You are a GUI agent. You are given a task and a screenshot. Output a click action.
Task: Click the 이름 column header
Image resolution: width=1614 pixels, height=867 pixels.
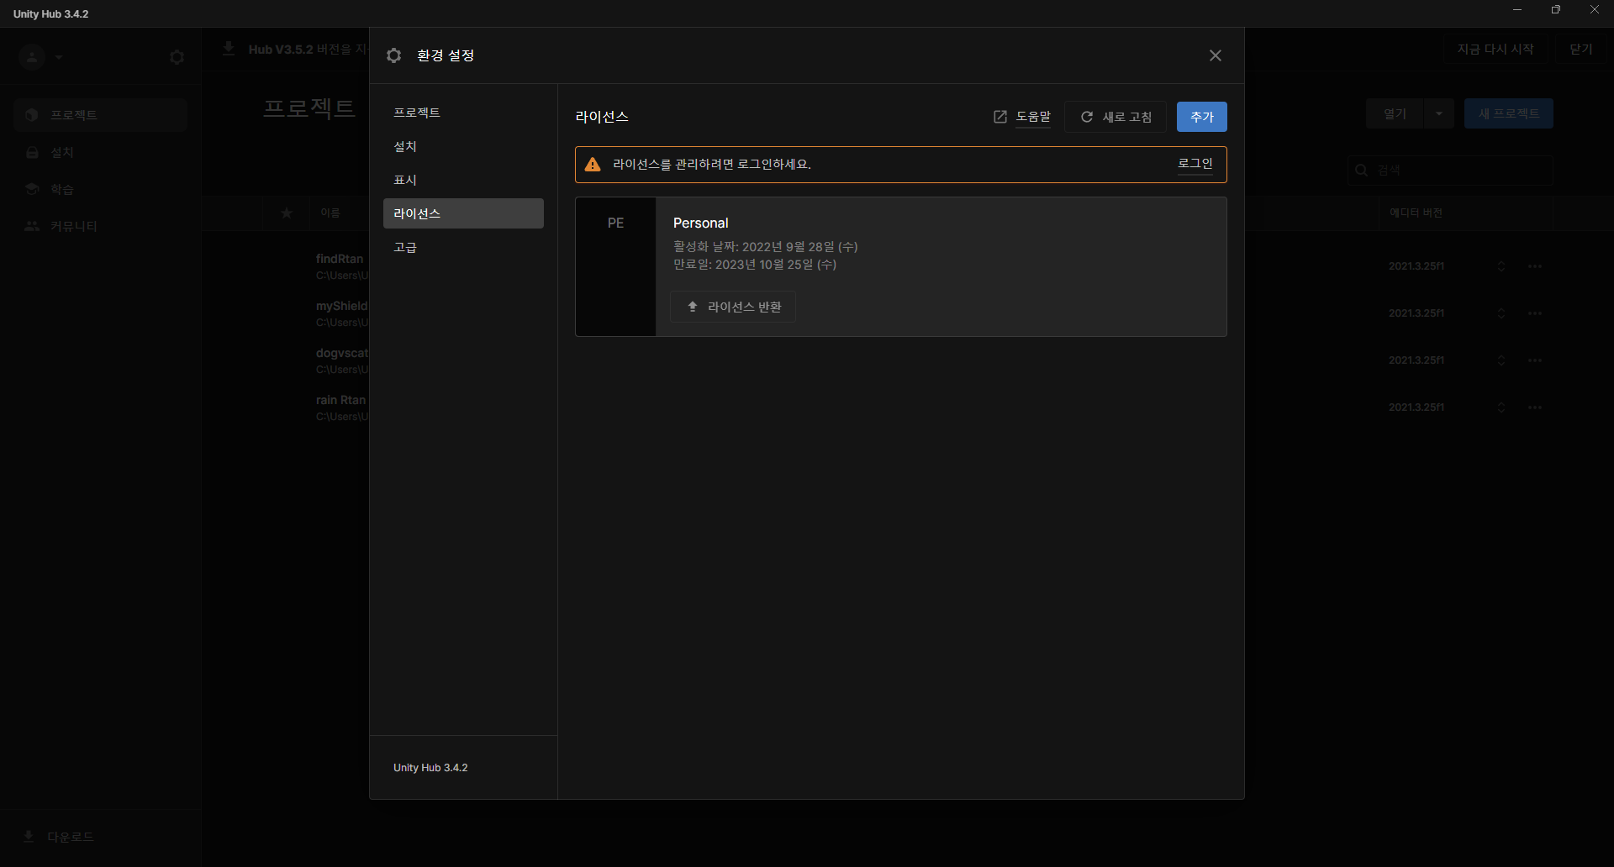point(330,213)
